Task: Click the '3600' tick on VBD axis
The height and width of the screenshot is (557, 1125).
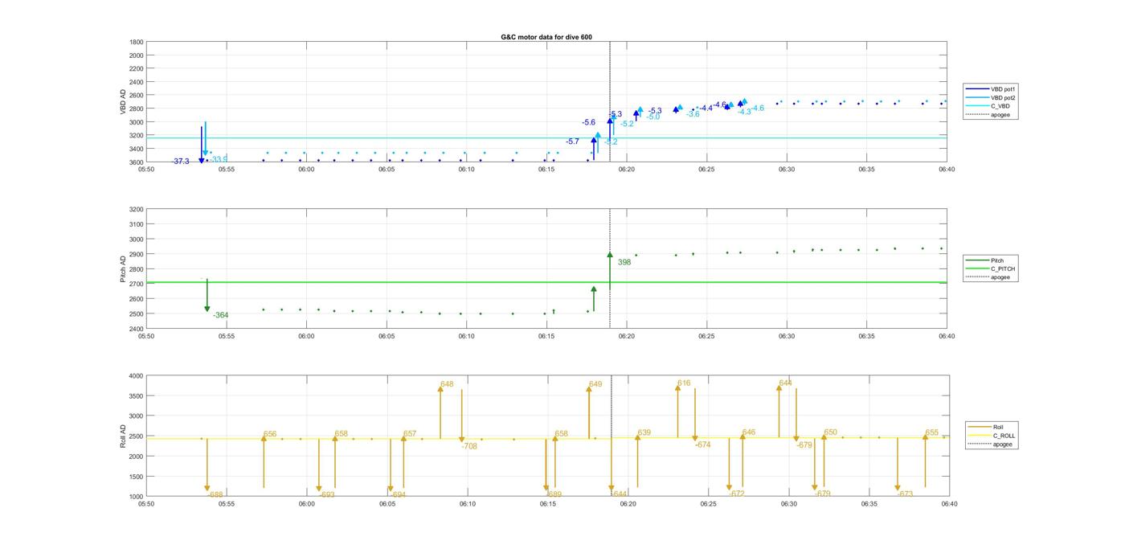Action: [136, 162]
